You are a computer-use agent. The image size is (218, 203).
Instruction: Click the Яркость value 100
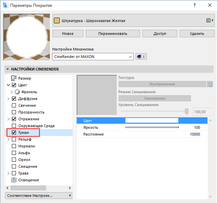click(x=197, y=127)
